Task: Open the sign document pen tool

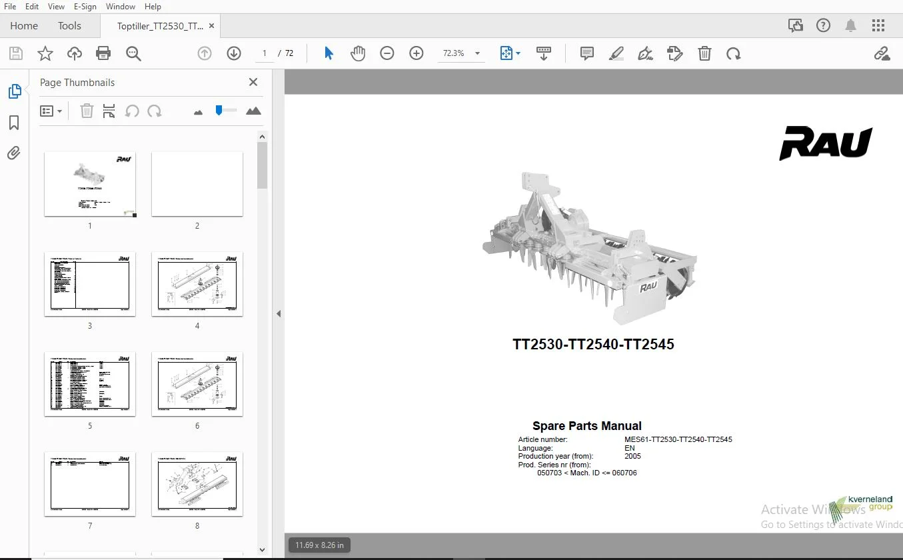Action: point(645,53)
